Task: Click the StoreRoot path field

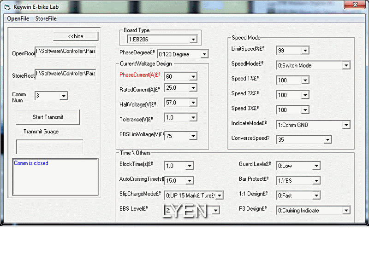Action: point(65,74)
